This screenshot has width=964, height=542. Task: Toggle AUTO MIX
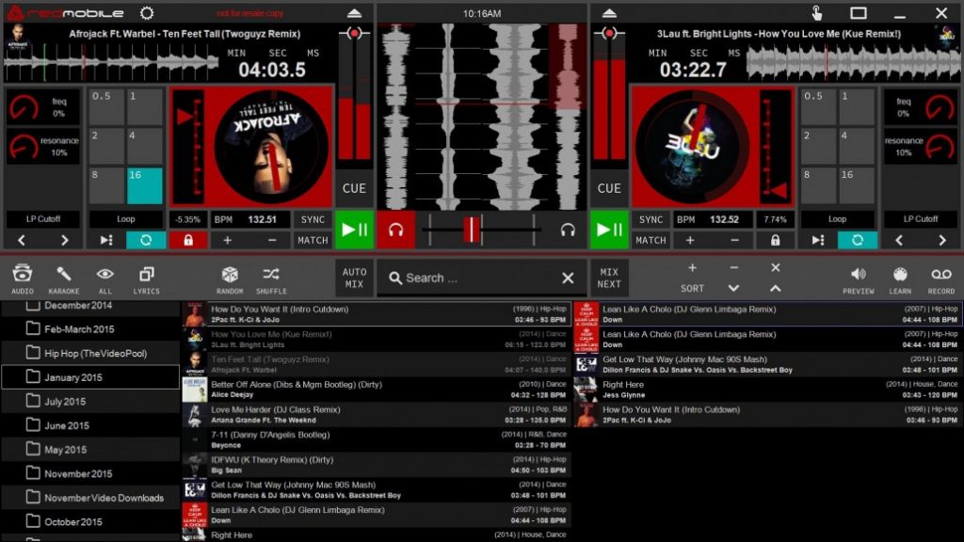point(354,278)
